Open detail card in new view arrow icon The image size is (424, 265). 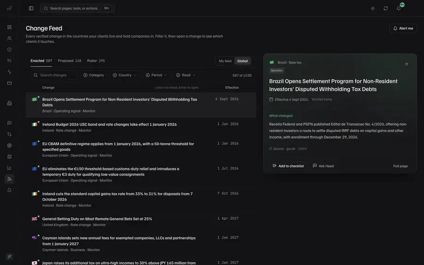(406, 64)
